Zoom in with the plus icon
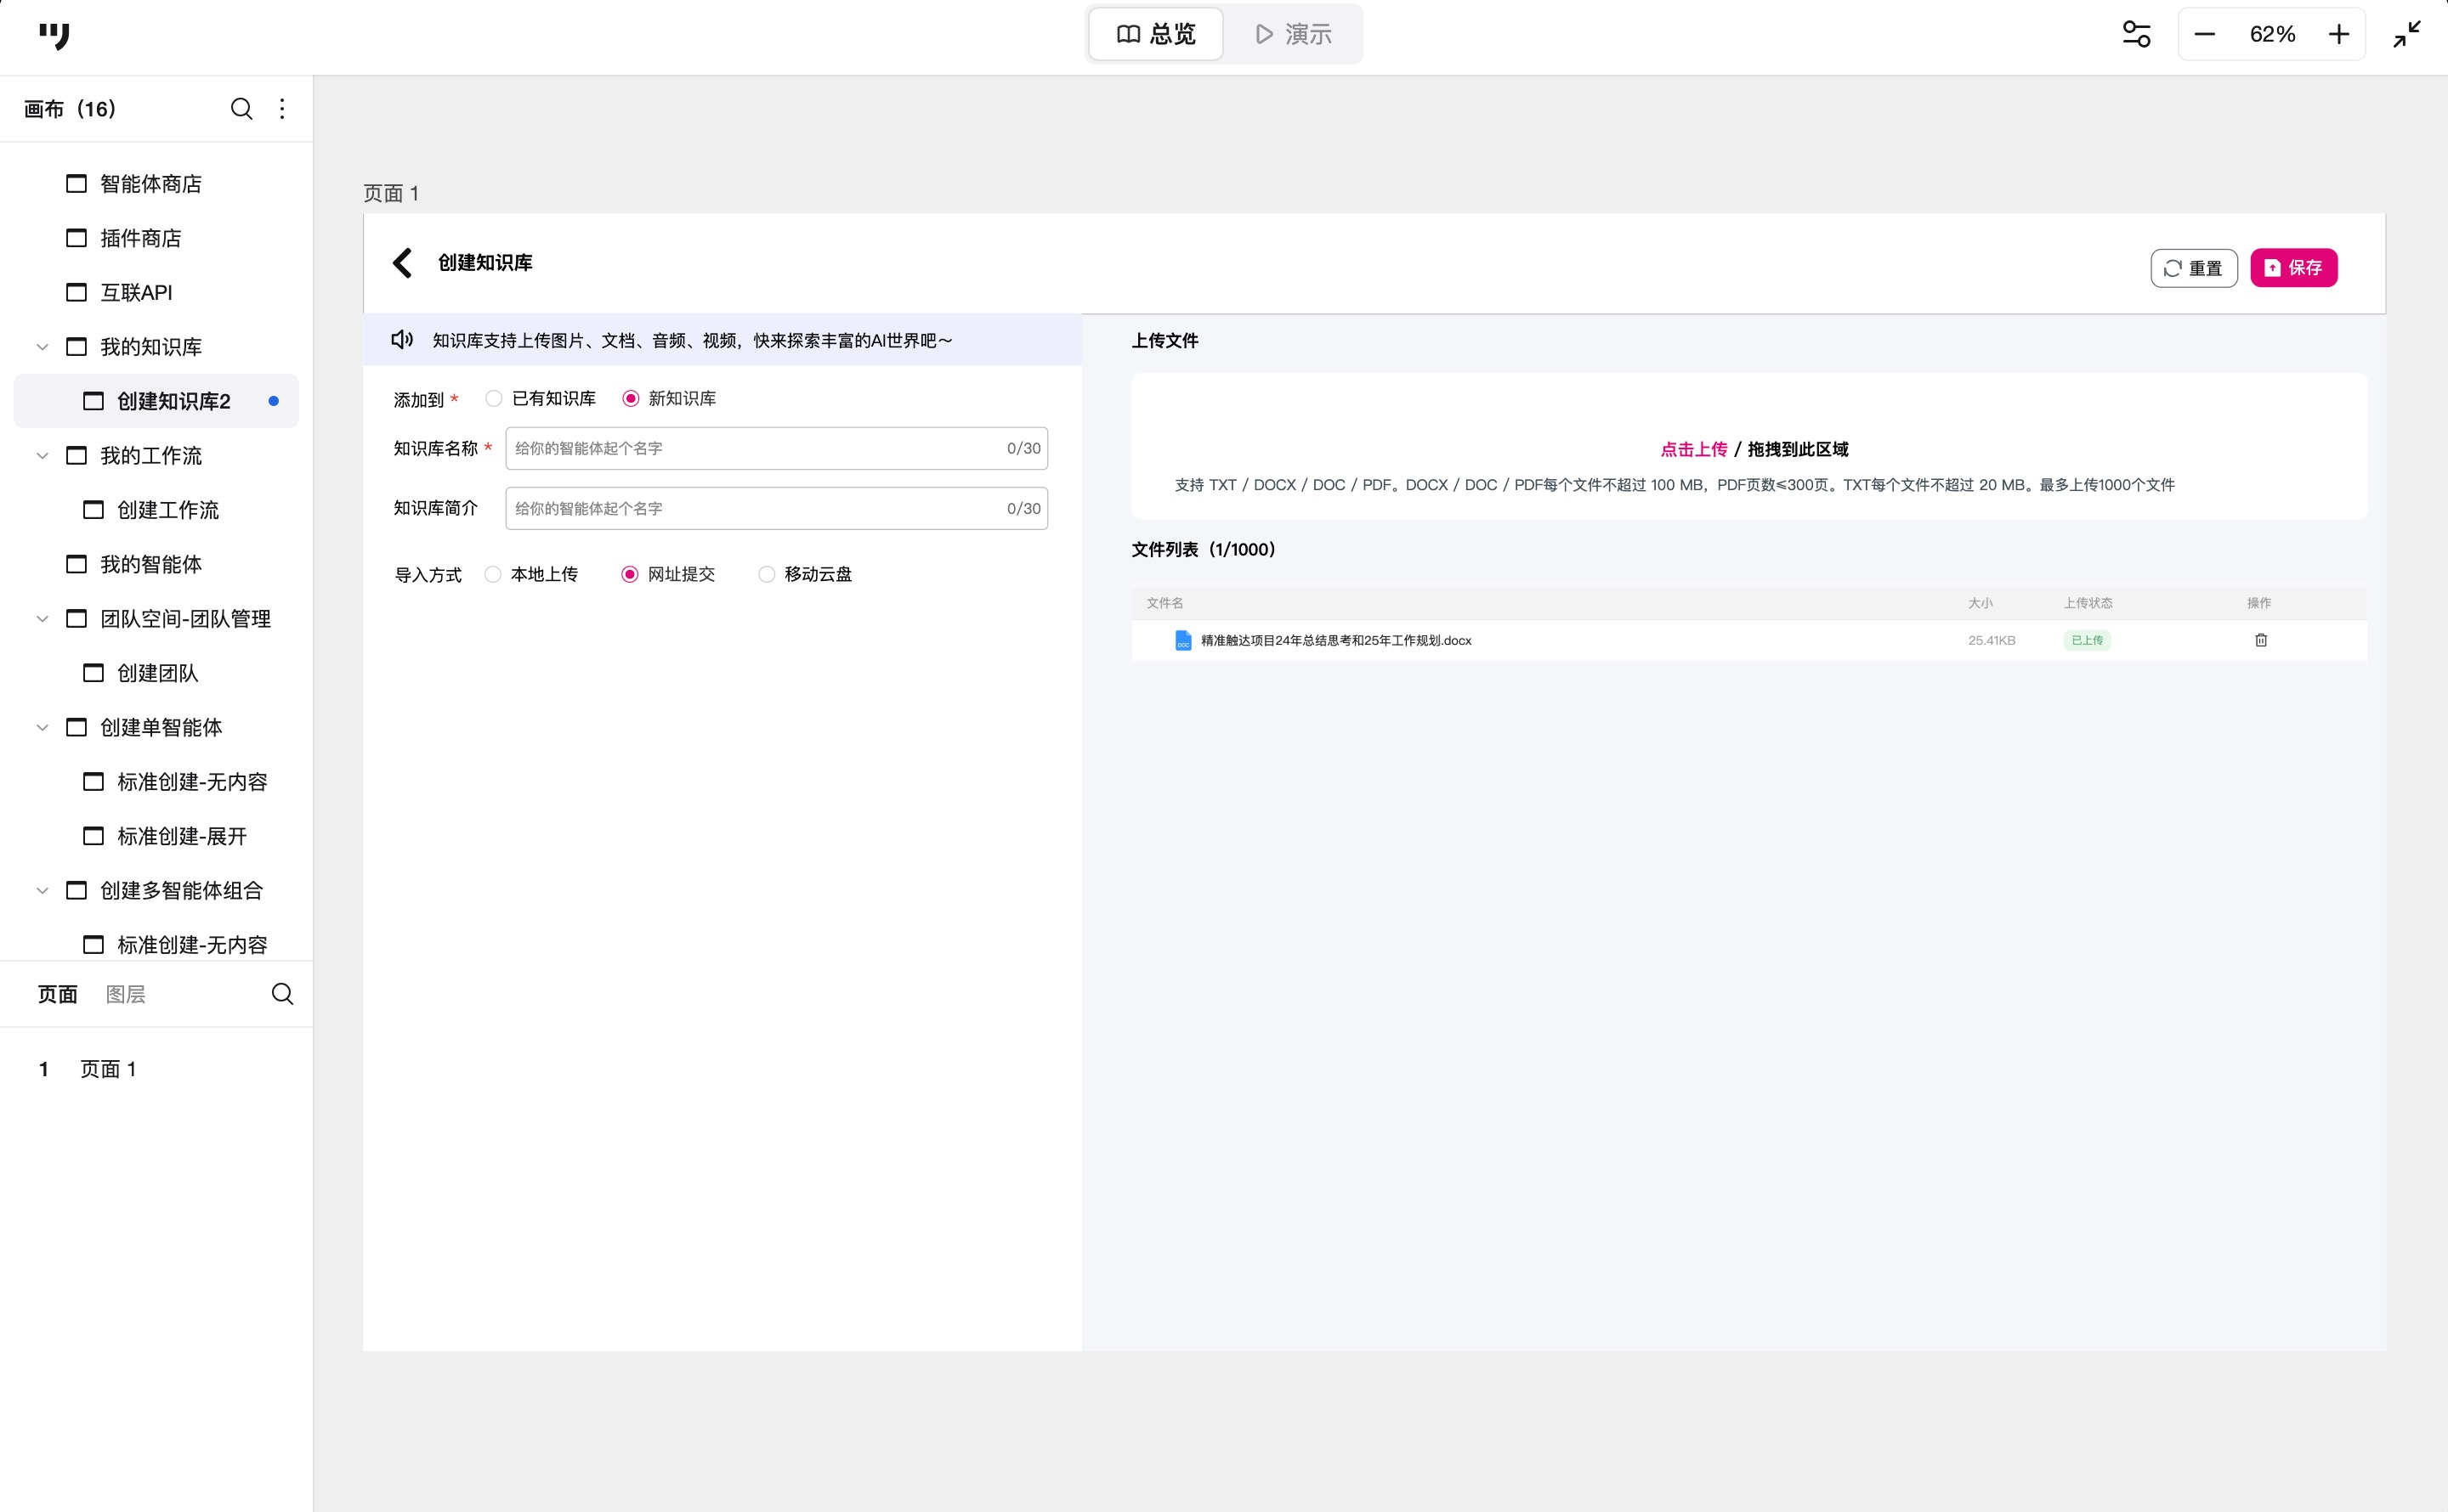 coord(2338,34)
